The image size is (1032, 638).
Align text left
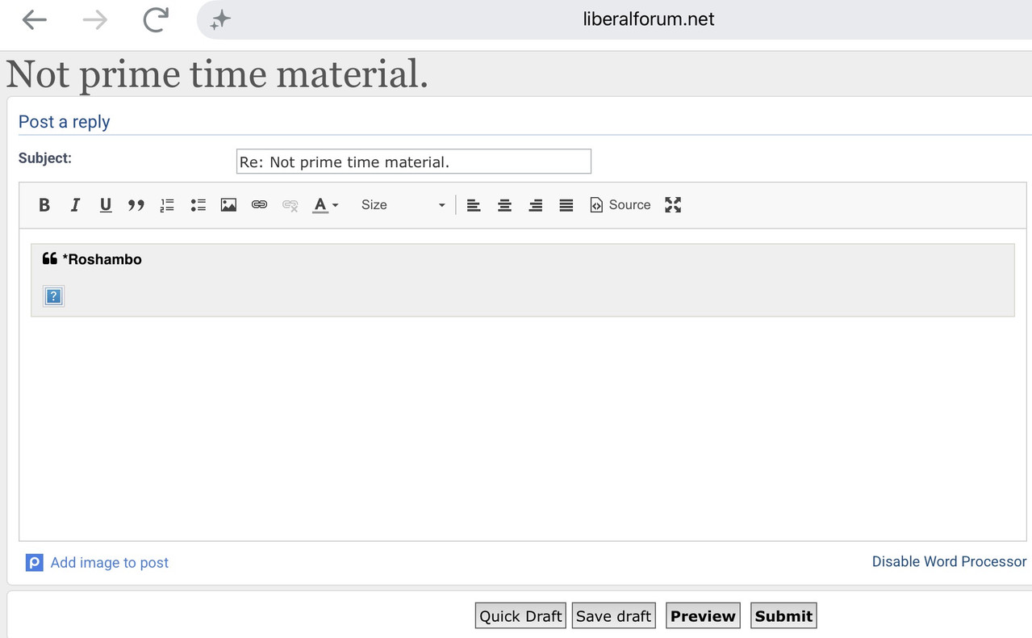[474, 205]
